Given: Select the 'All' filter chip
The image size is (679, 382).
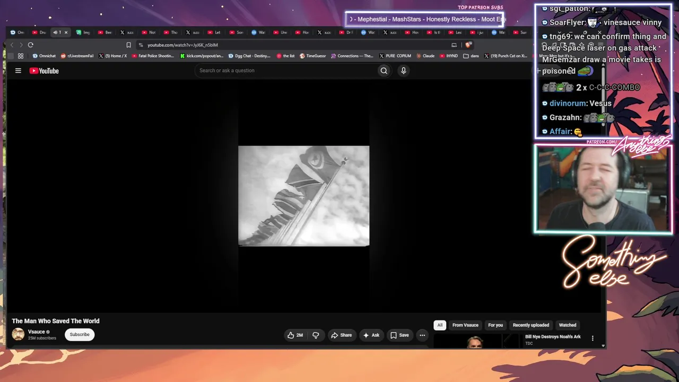Looking at the screenshot, I should tap(440, 325).
